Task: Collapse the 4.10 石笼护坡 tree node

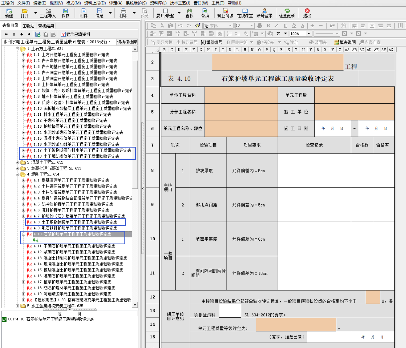Action: (24, 234)
